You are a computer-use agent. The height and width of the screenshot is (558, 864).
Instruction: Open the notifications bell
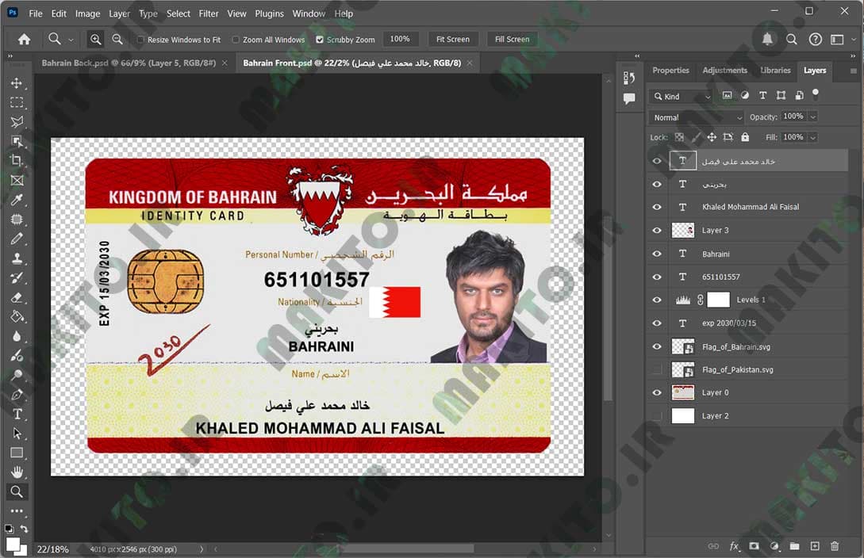coord(767,39)
